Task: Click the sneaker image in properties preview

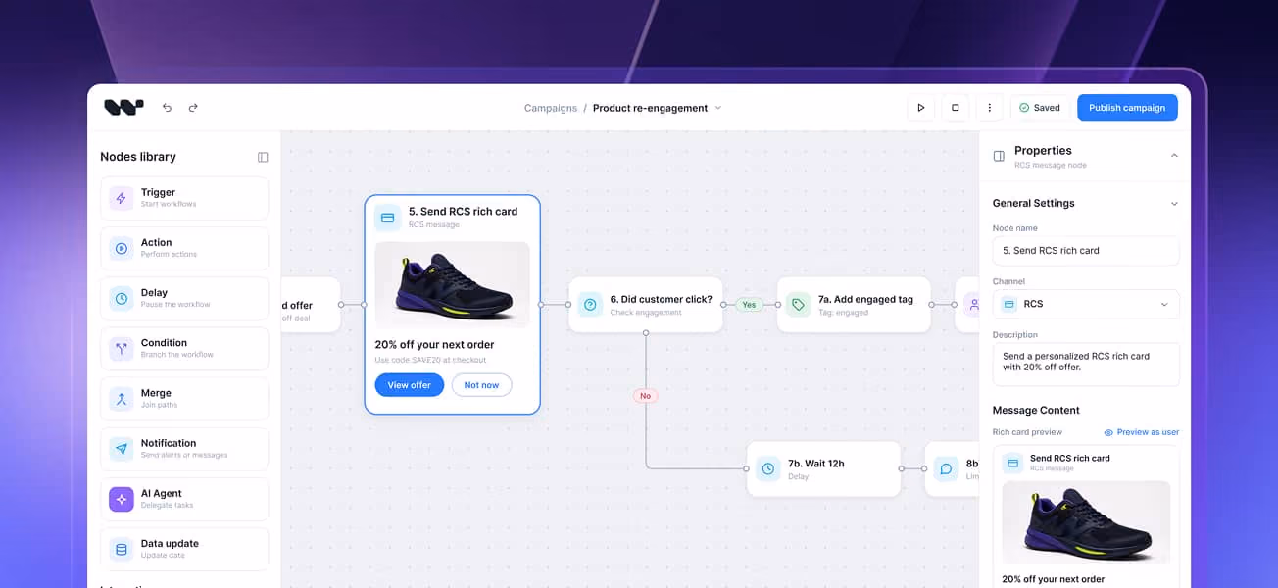Action: (1086, 522)
